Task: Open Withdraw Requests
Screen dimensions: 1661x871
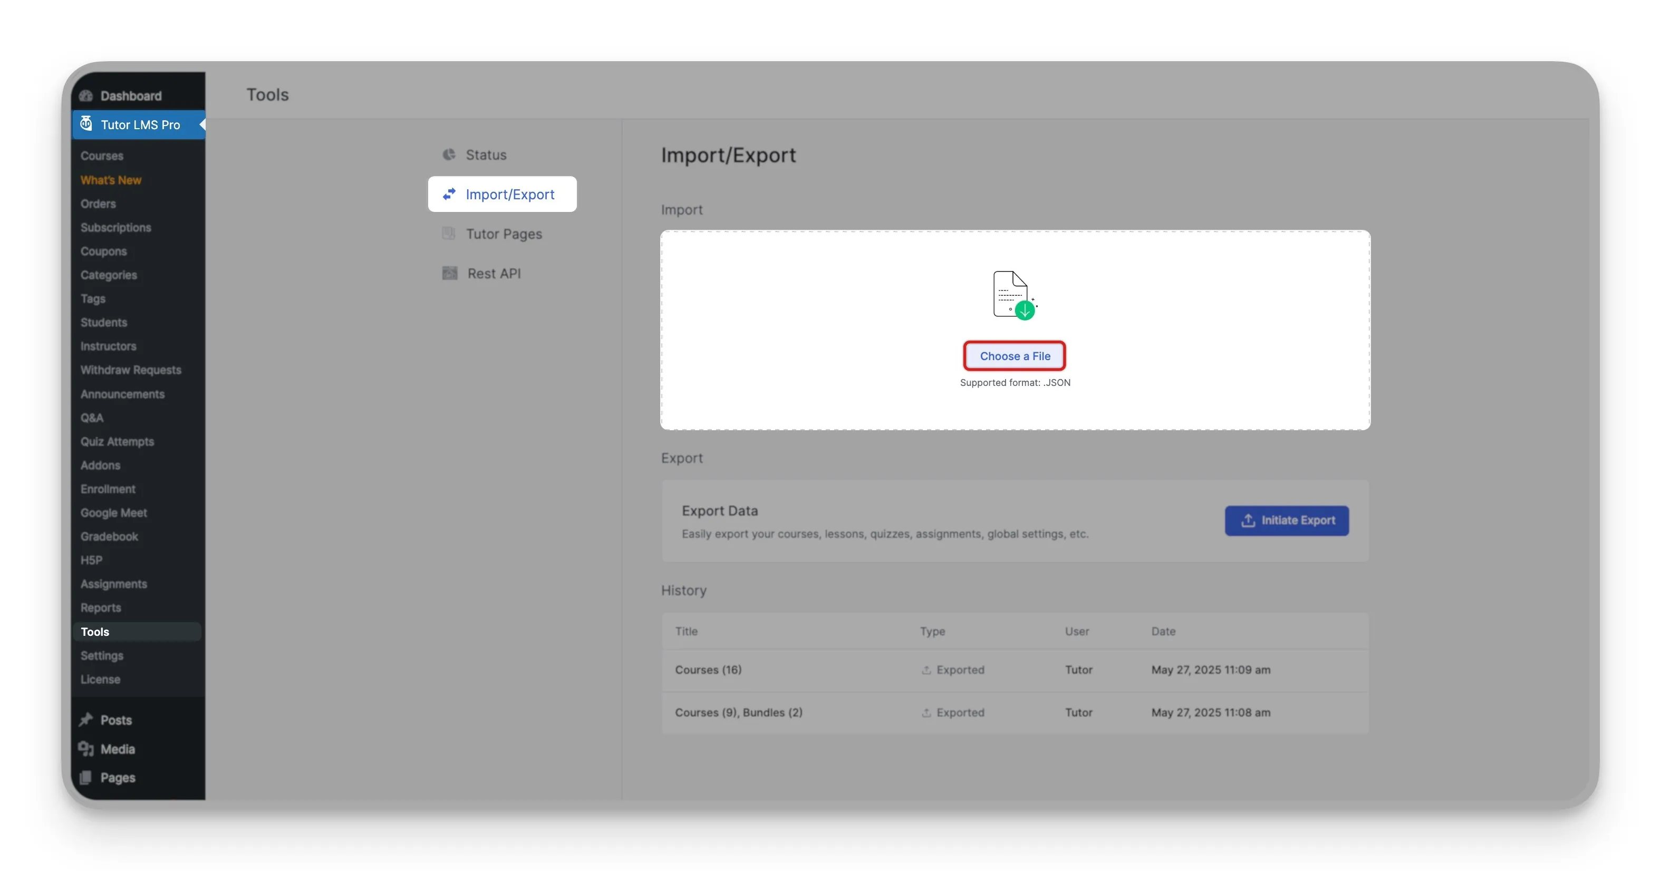Action: pyautogui.click(x=131, y=370)
